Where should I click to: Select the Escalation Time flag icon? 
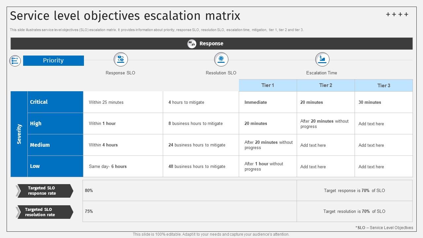(x=322, y=59)
